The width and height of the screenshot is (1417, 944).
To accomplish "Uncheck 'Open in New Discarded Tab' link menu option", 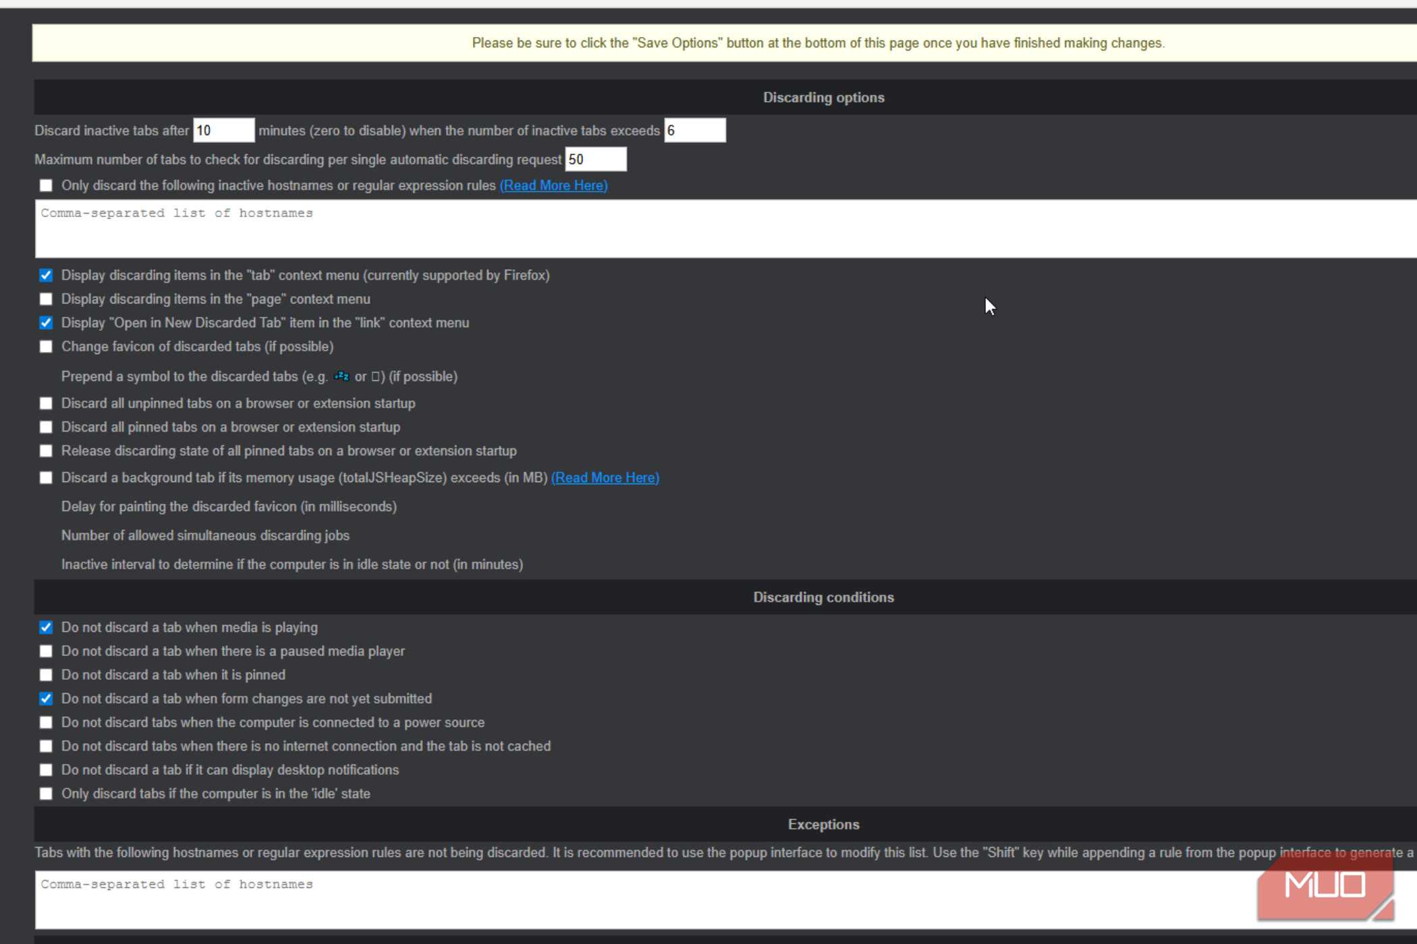I will (46, 322).
